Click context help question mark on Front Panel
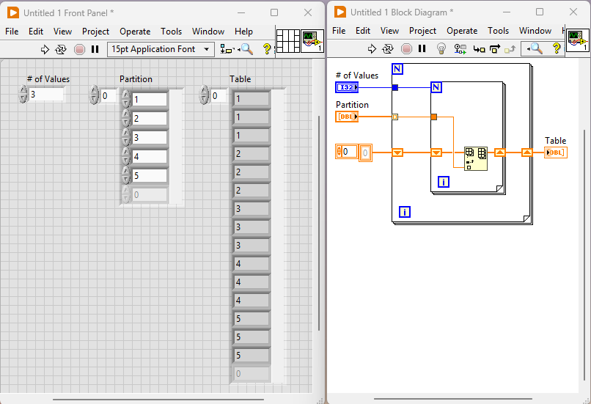591x404 pixels. coord(266,49)
